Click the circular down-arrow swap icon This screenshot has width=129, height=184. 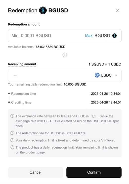(x=65, y=55)
